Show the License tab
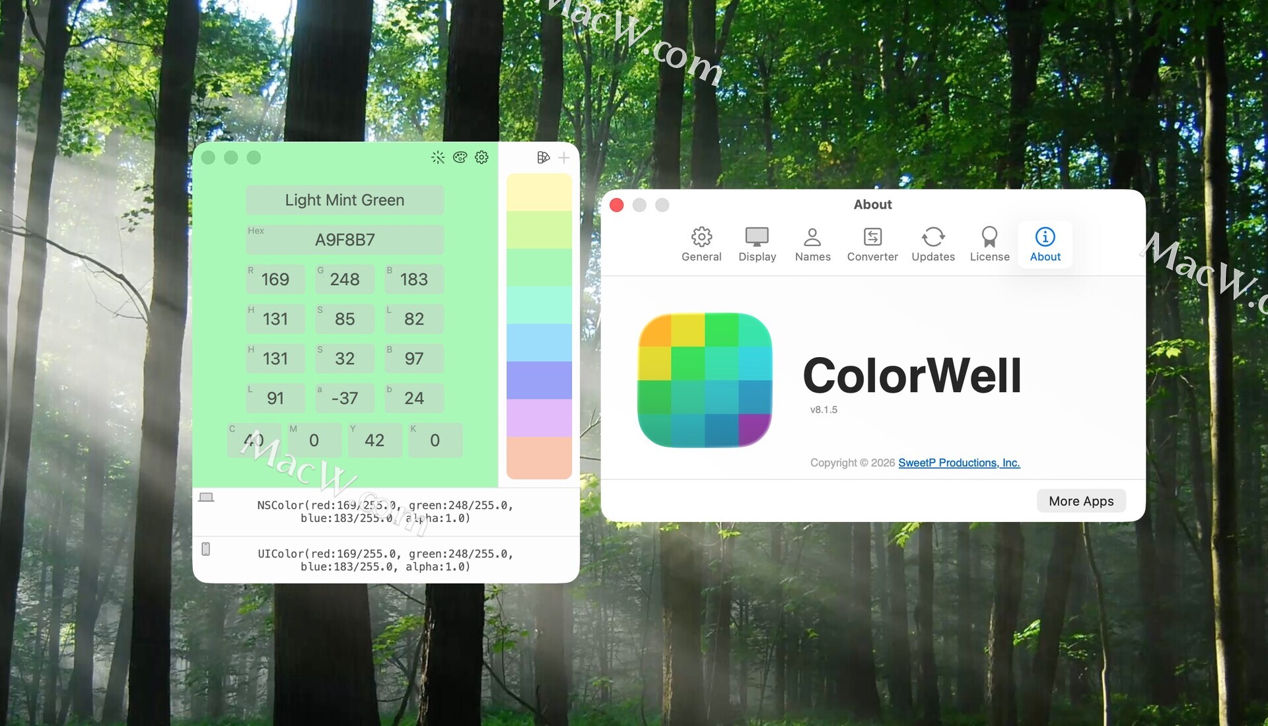The height and width of the screenshot is (726, 1268). [989, 244]
